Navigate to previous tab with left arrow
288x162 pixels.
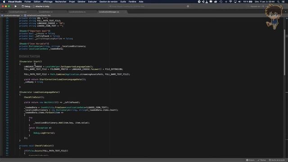click(2, 12)
